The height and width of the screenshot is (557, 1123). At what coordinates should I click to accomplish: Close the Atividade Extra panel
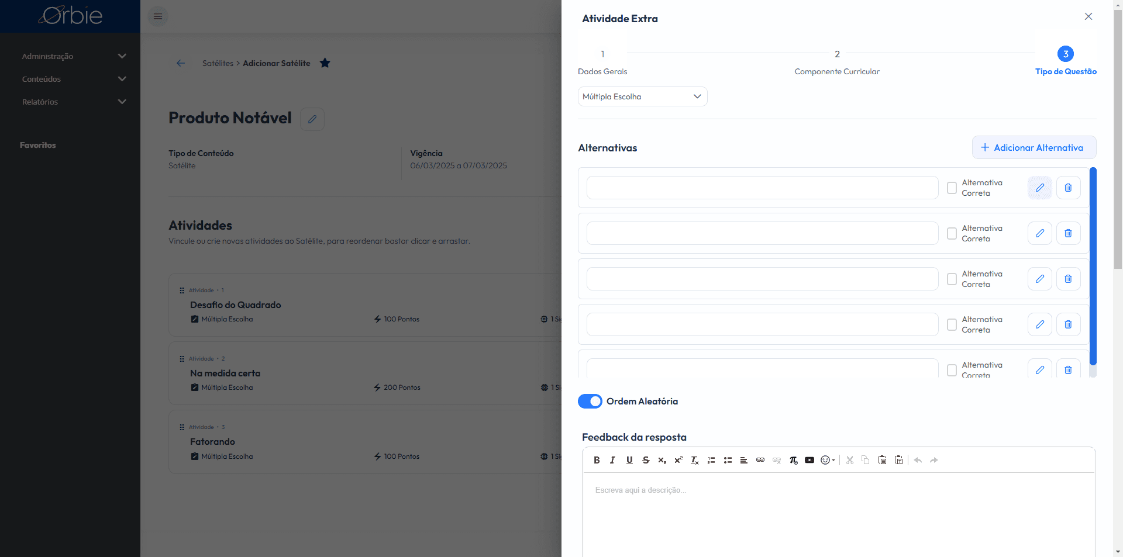coord(1088,16)
